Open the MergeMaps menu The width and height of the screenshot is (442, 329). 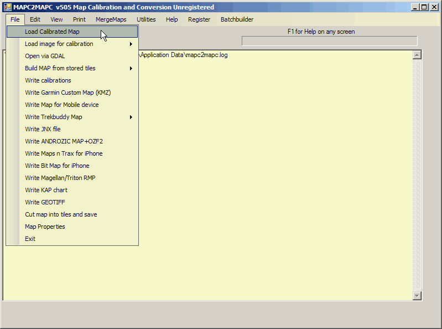click(111, 19)
